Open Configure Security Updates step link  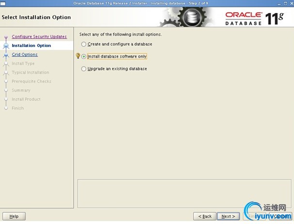[39, 36]
